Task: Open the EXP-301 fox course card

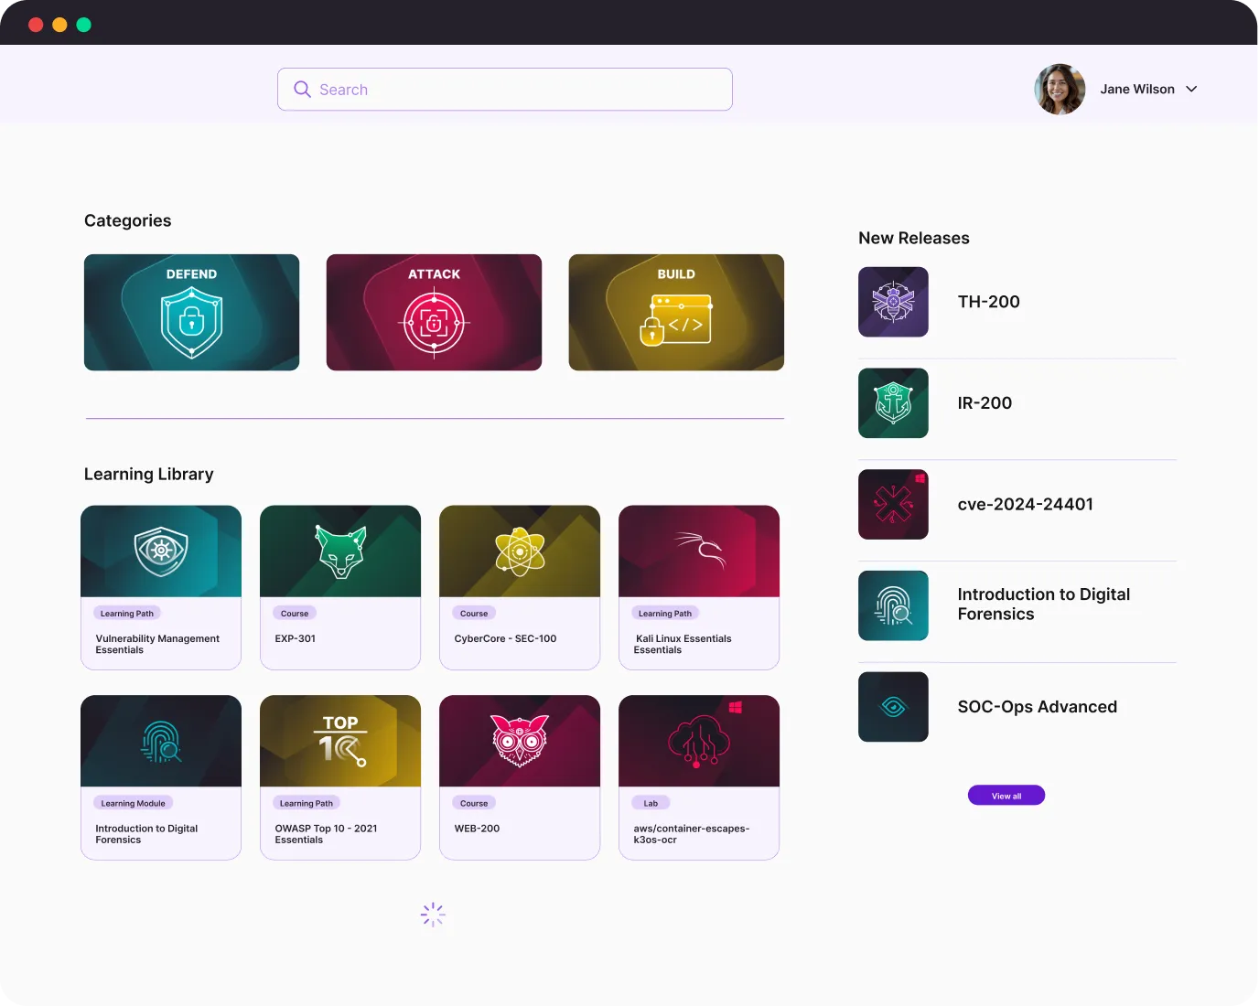Action: tap(340, 587)
